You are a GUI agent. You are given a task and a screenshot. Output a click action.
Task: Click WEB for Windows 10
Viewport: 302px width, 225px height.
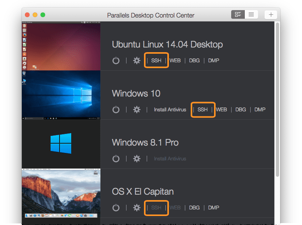coord(221,110)
